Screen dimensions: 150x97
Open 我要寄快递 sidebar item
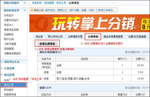[10, 94]
